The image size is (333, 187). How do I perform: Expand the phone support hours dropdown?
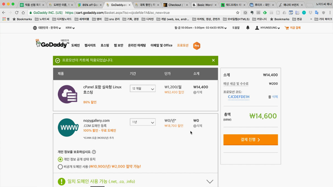(201, 28)
